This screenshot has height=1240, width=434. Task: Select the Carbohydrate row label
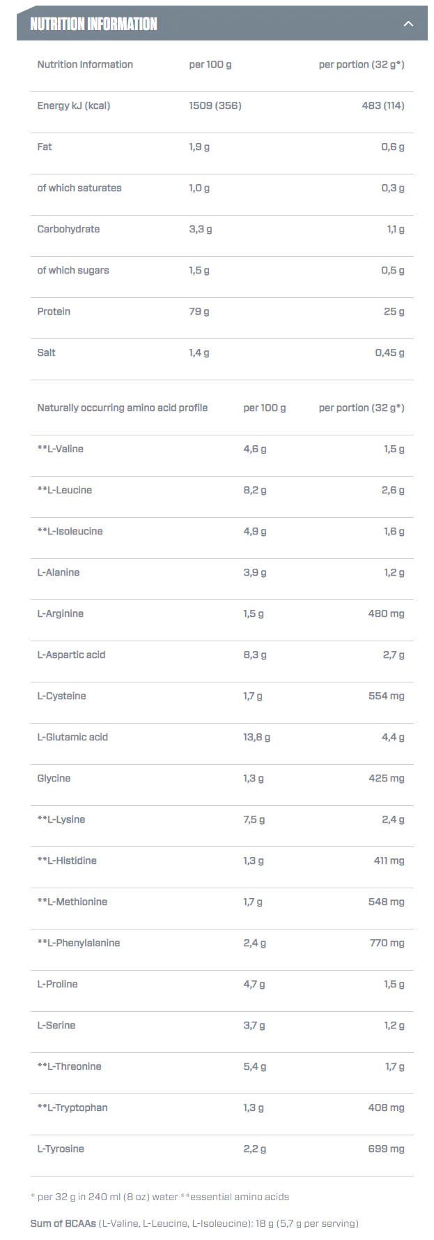coord(68,229)
